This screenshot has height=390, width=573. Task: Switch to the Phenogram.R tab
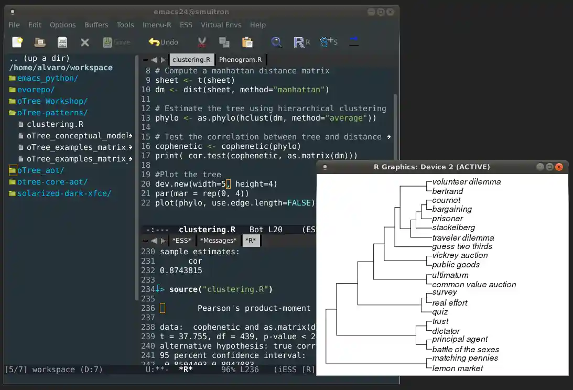point(241,59)
